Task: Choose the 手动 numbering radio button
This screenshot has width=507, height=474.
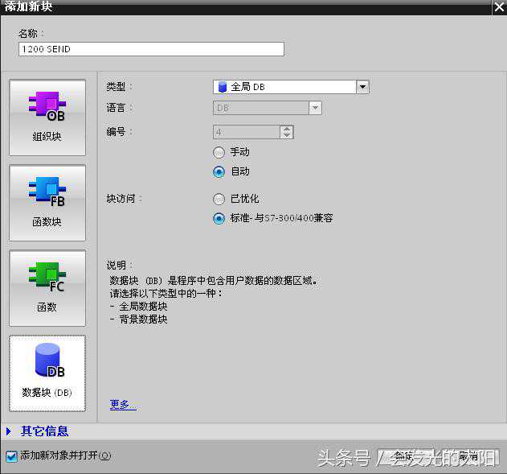Action: coord(219,152)
